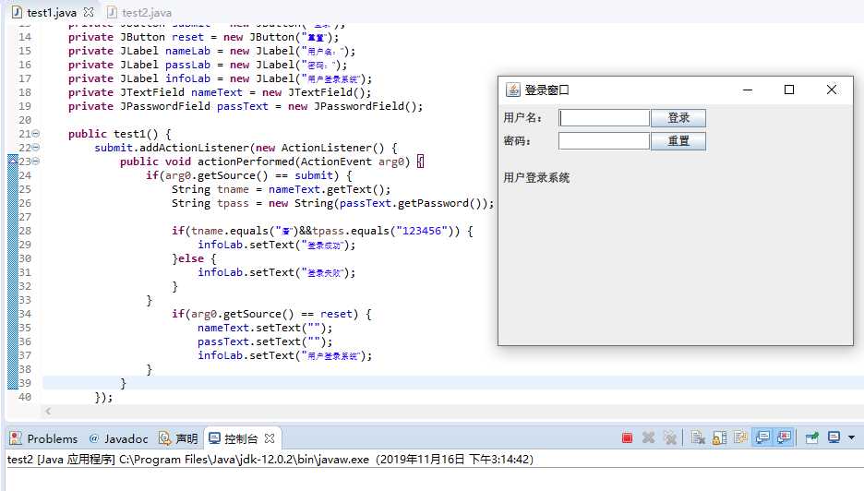864x491 pixels.
Task: Switch to test1.java editor tab
Action: [x=52, y=12]
